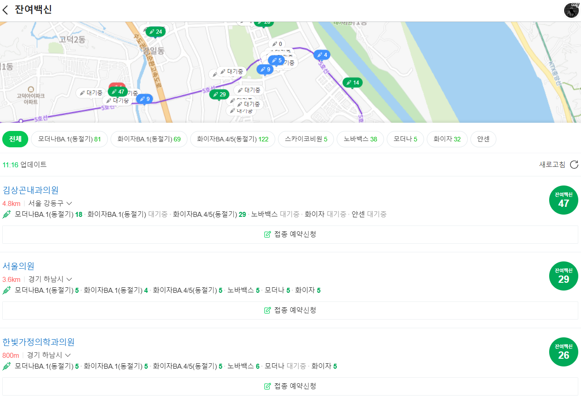Select the green map marker showing 29
The width and height of the screenshot is (581, 396).
(219, 95)
